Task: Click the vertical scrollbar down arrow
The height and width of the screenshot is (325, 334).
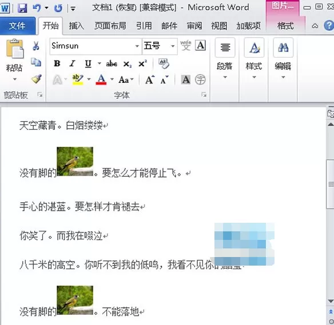Action: 331,301
